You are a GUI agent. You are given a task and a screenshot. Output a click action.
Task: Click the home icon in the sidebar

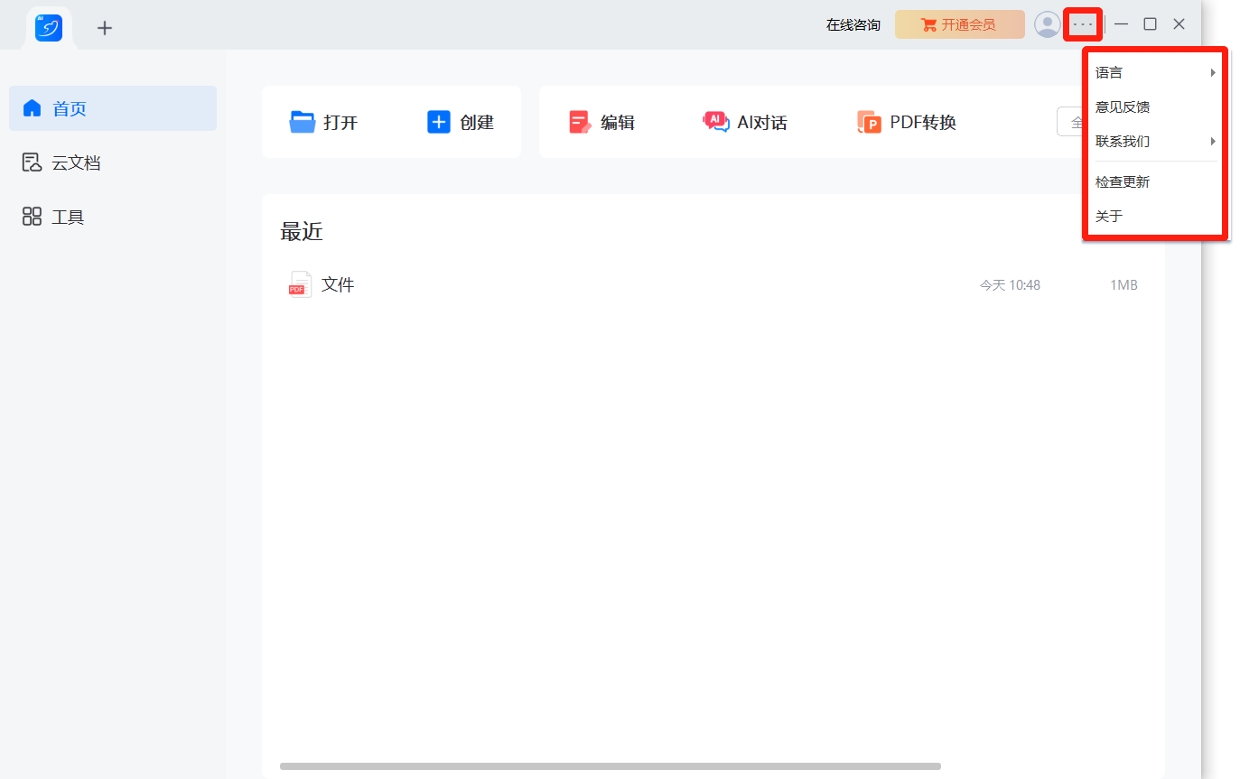point(33,108)
